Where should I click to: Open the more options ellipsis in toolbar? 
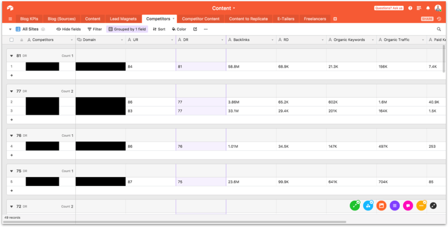(206, 29)
